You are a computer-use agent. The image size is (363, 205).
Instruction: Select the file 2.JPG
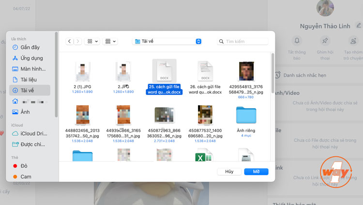tap(123, 78)
